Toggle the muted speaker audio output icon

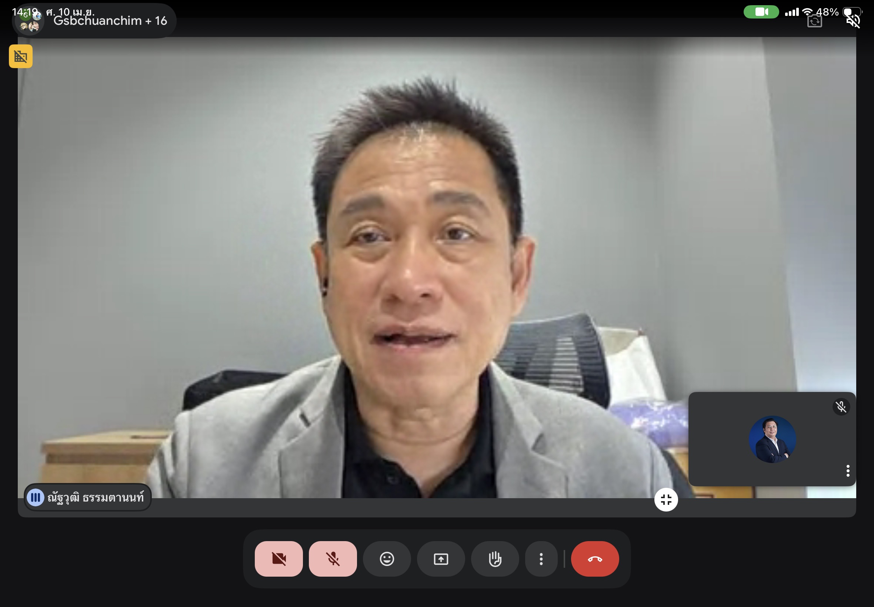coord(853,21)
